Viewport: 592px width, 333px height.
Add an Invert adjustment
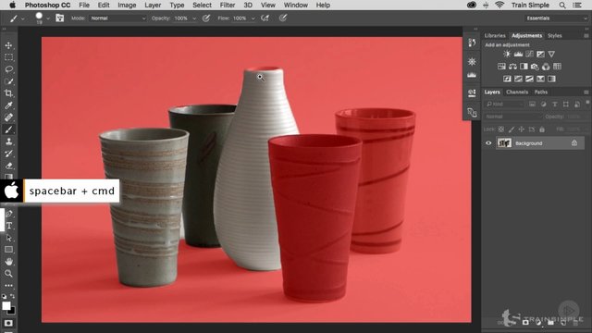click(507, 79)
